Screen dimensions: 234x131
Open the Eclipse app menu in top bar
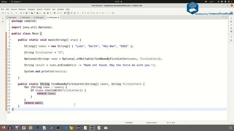[16, 1]
